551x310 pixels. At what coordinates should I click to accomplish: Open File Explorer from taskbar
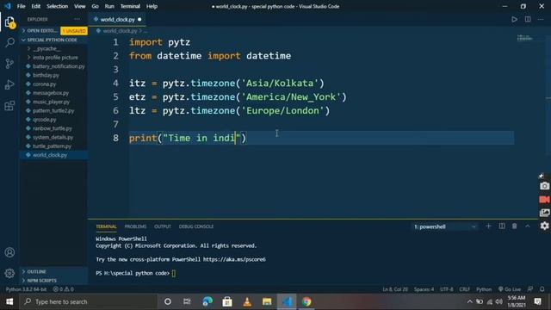tap(267, 301)
